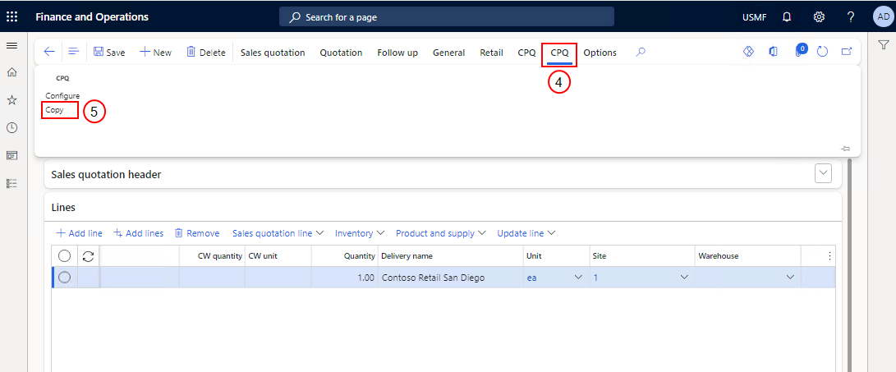Click the Search for a page box

446,17
